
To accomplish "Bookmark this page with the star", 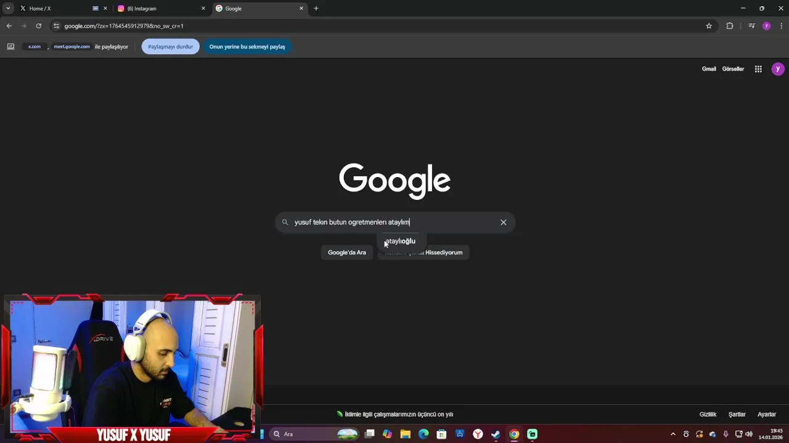I will pos(709,26).
